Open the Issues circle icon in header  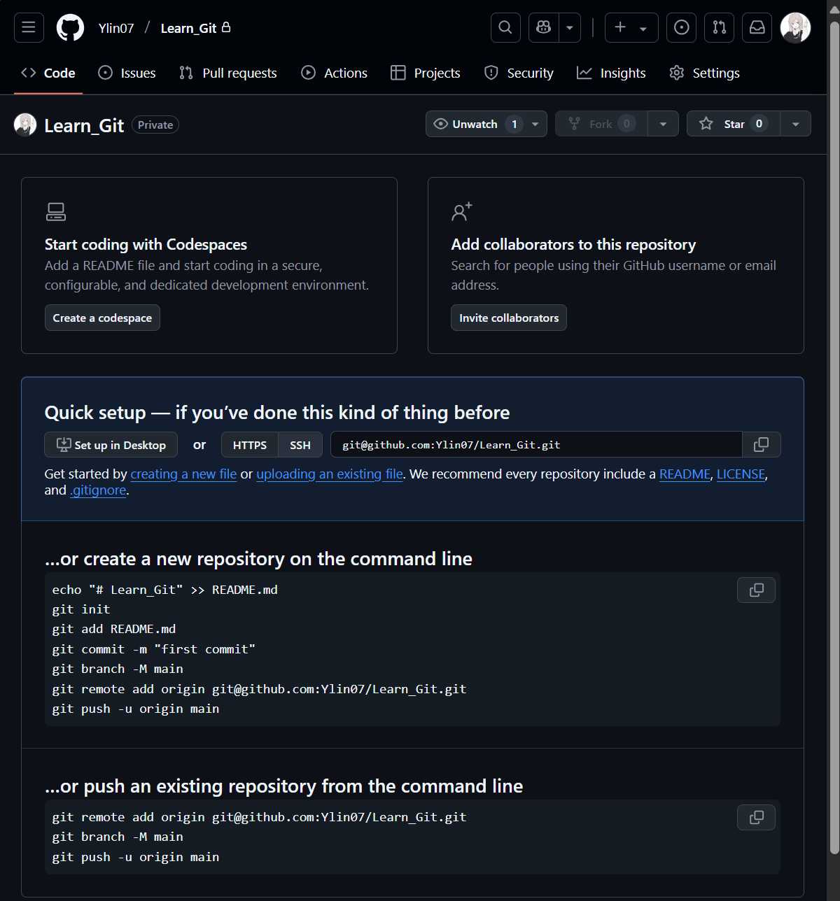pos(682,27)
